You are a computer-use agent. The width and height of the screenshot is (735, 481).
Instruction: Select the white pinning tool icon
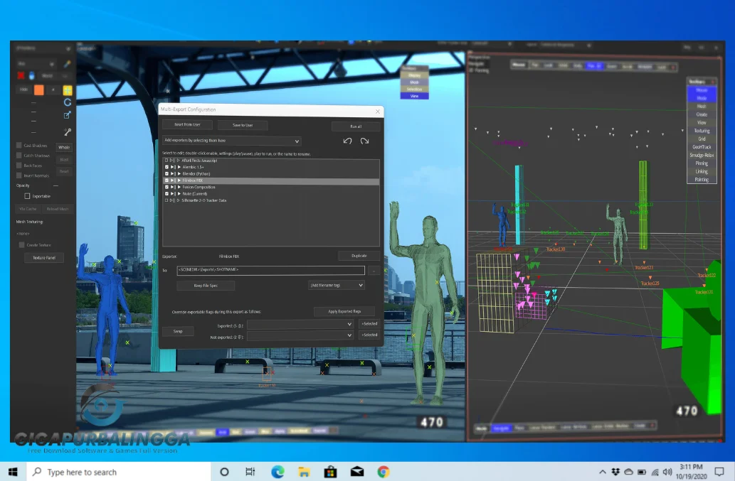click(x=68, y=132)
